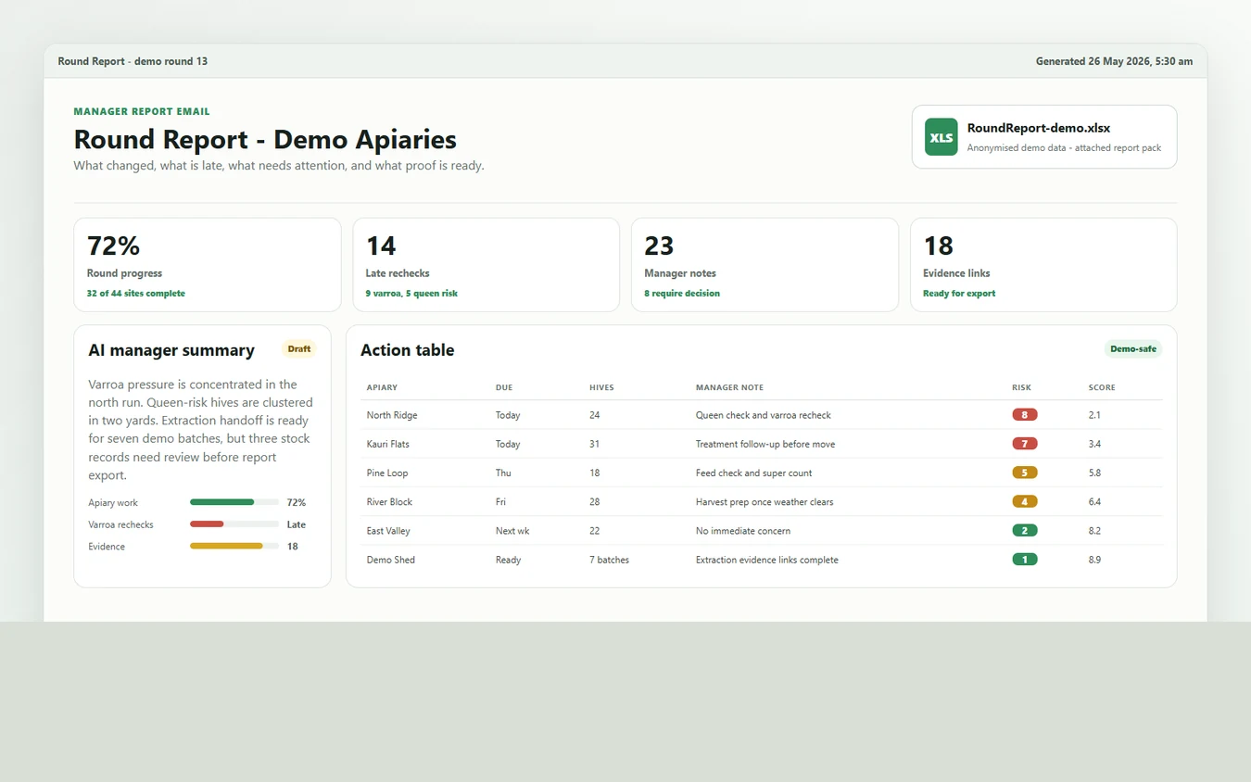Click risk badge 4 for River Block

[1025, 501]
